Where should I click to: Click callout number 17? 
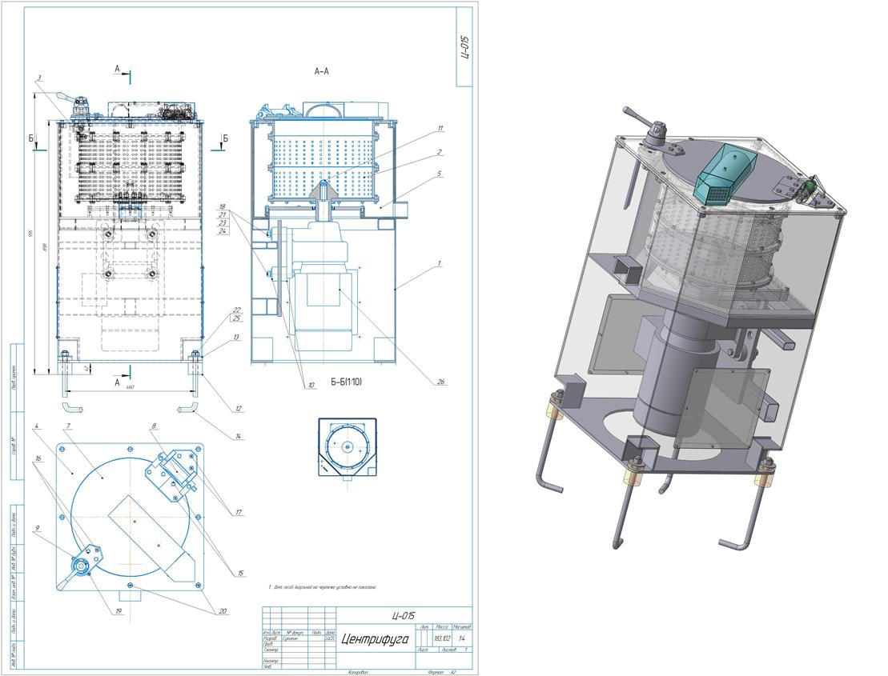(239, 513)
